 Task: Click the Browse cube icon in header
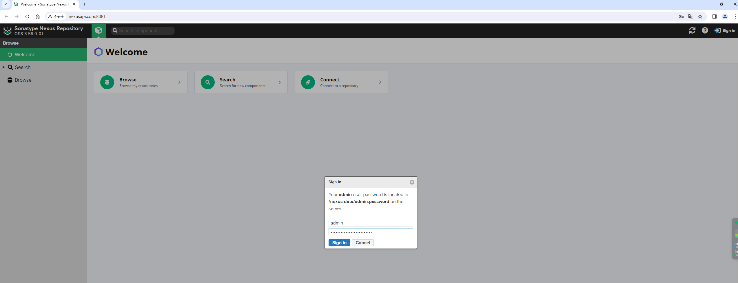click(x=99, y=30)
